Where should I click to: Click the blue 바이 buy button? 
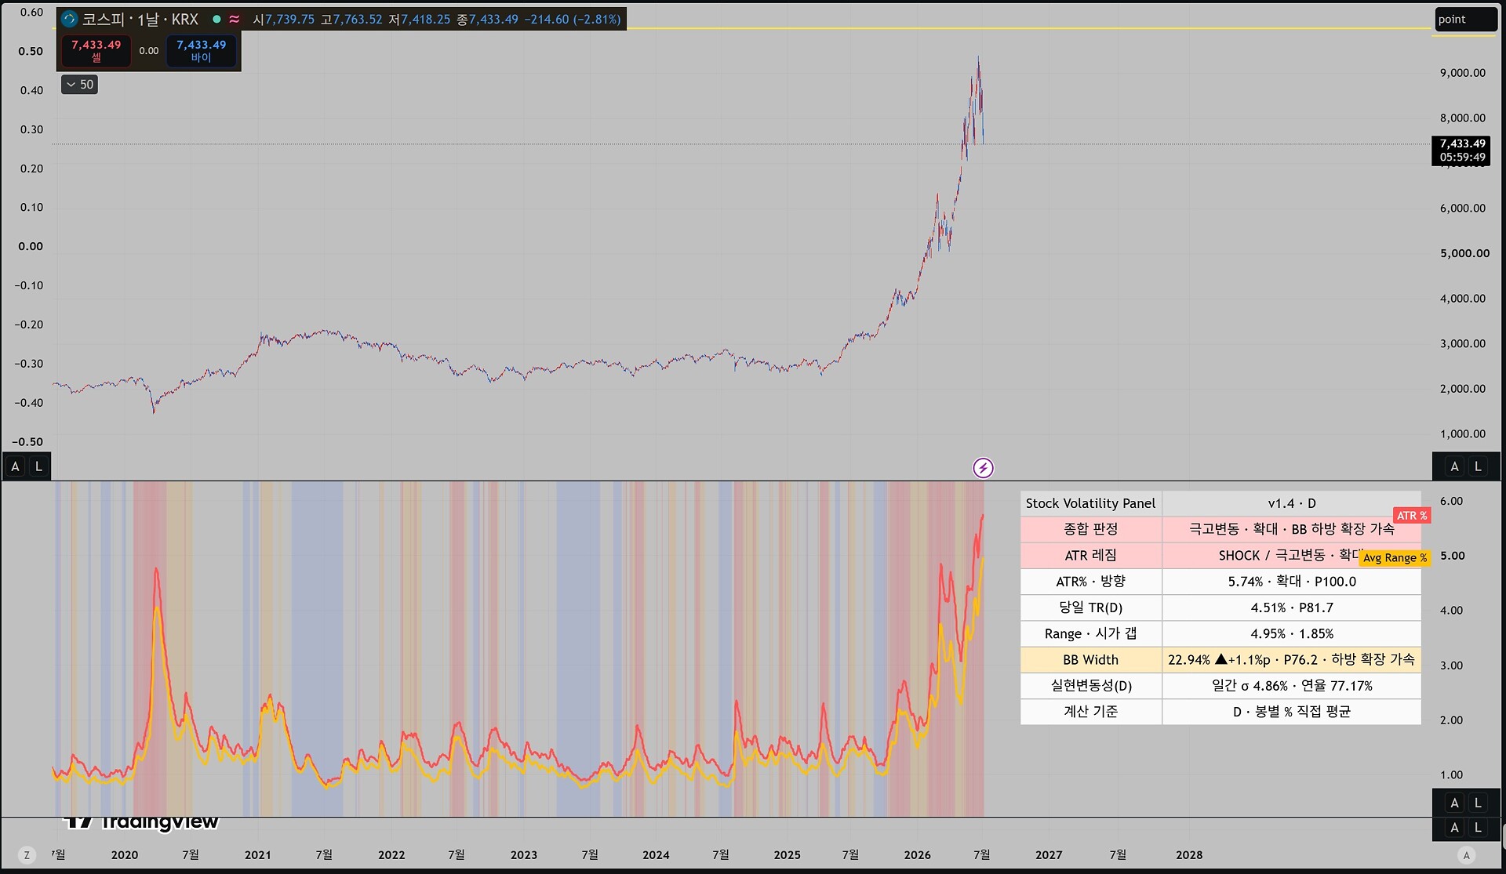[201, 51]
